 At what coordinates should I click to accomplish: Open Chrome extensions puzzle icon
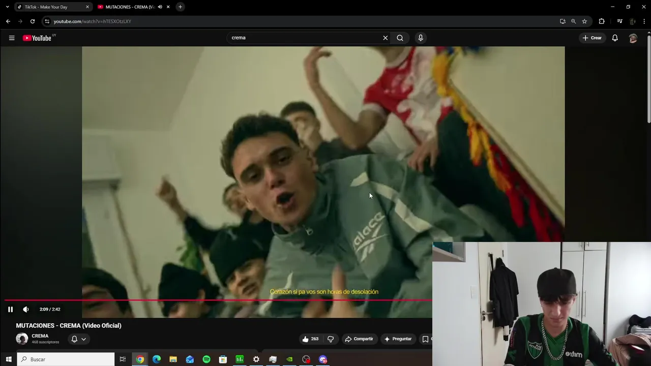tap(602, 21)
